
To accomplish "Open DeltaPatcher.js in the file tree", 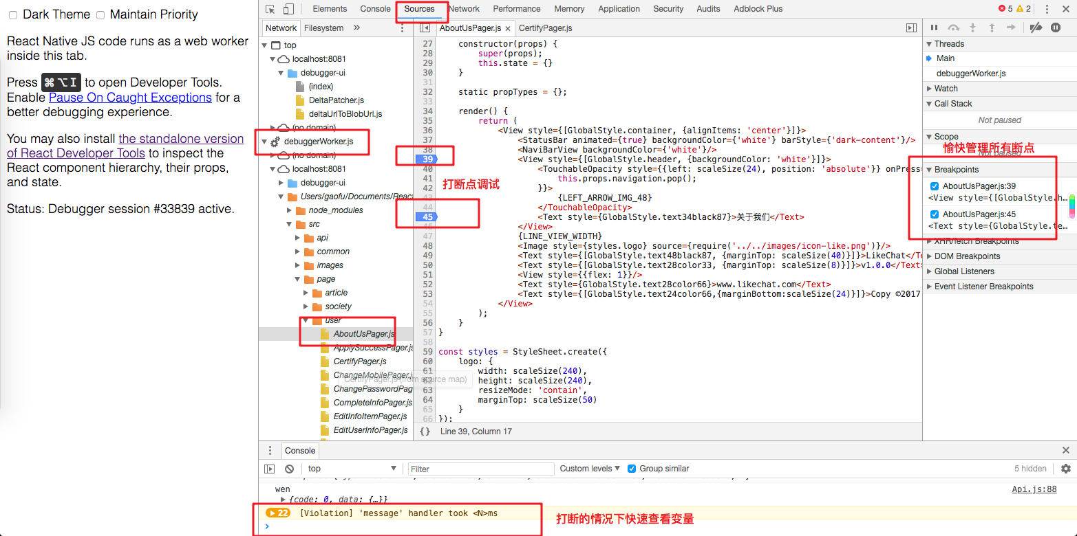I will click(337, 100).
